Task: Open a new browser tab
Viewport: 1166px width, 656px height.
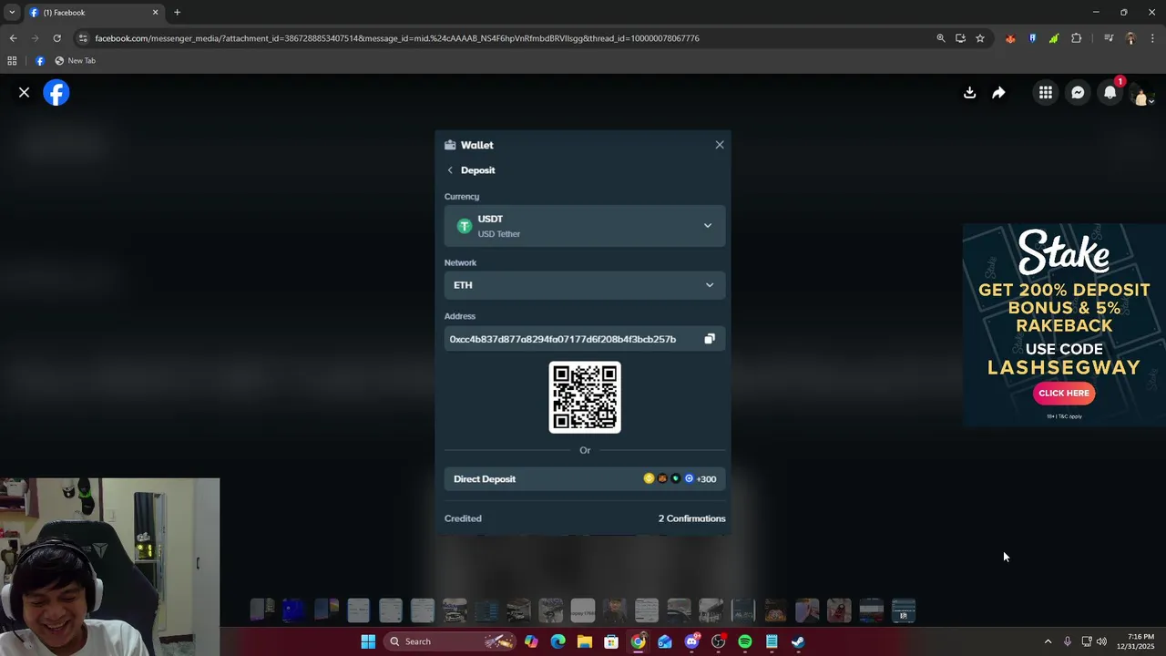Action: [178, 13]
